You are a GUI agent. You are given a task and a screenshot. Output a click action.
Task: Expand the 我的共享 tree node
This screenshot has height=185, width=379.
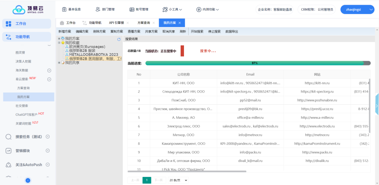[x=59, y=63]
